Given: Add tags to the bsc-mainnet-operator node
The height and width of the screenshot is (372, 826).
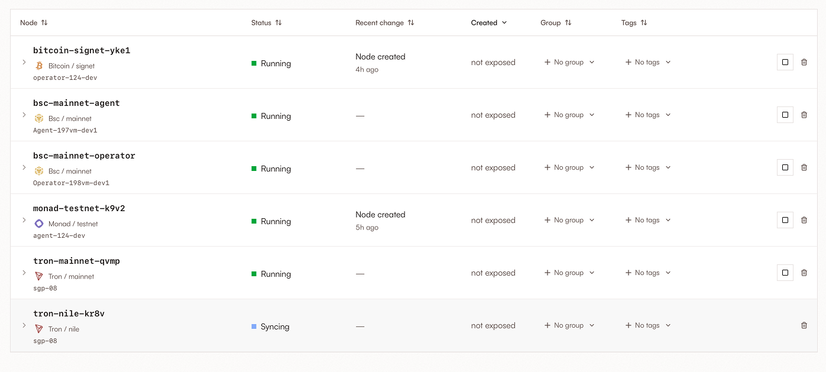Looking at the screenshot, I should tap(648, 167).
